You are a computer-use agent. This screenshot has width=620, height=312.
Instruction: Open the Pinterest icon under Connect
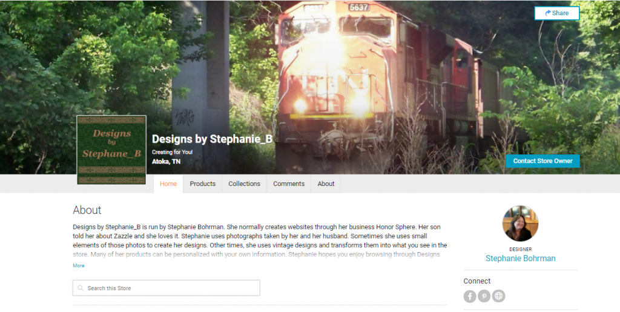[484, 296]
